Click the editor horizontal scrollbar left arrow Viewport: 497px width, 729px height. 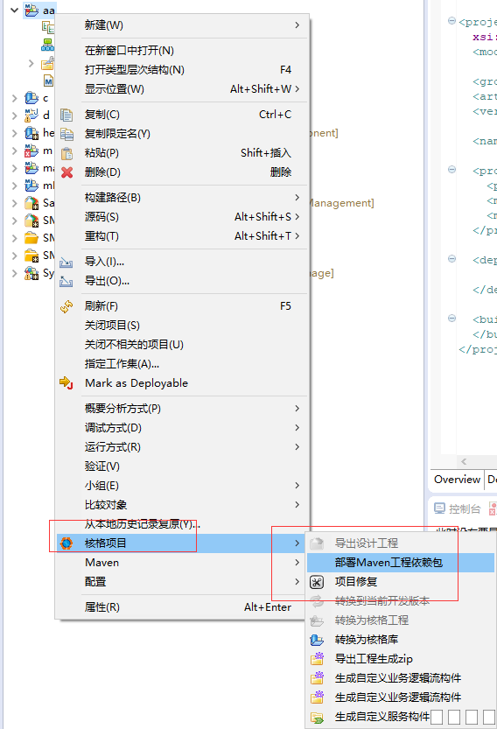click(464, 462)
